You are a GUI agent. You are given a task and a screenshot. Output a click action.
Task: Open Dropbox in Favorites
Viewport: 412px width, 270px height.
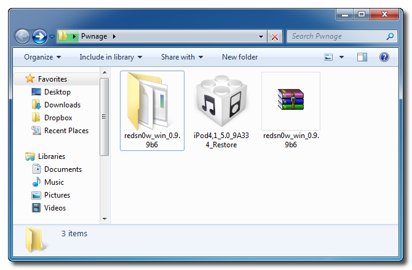pyautogui.click(x=58, y=118)
